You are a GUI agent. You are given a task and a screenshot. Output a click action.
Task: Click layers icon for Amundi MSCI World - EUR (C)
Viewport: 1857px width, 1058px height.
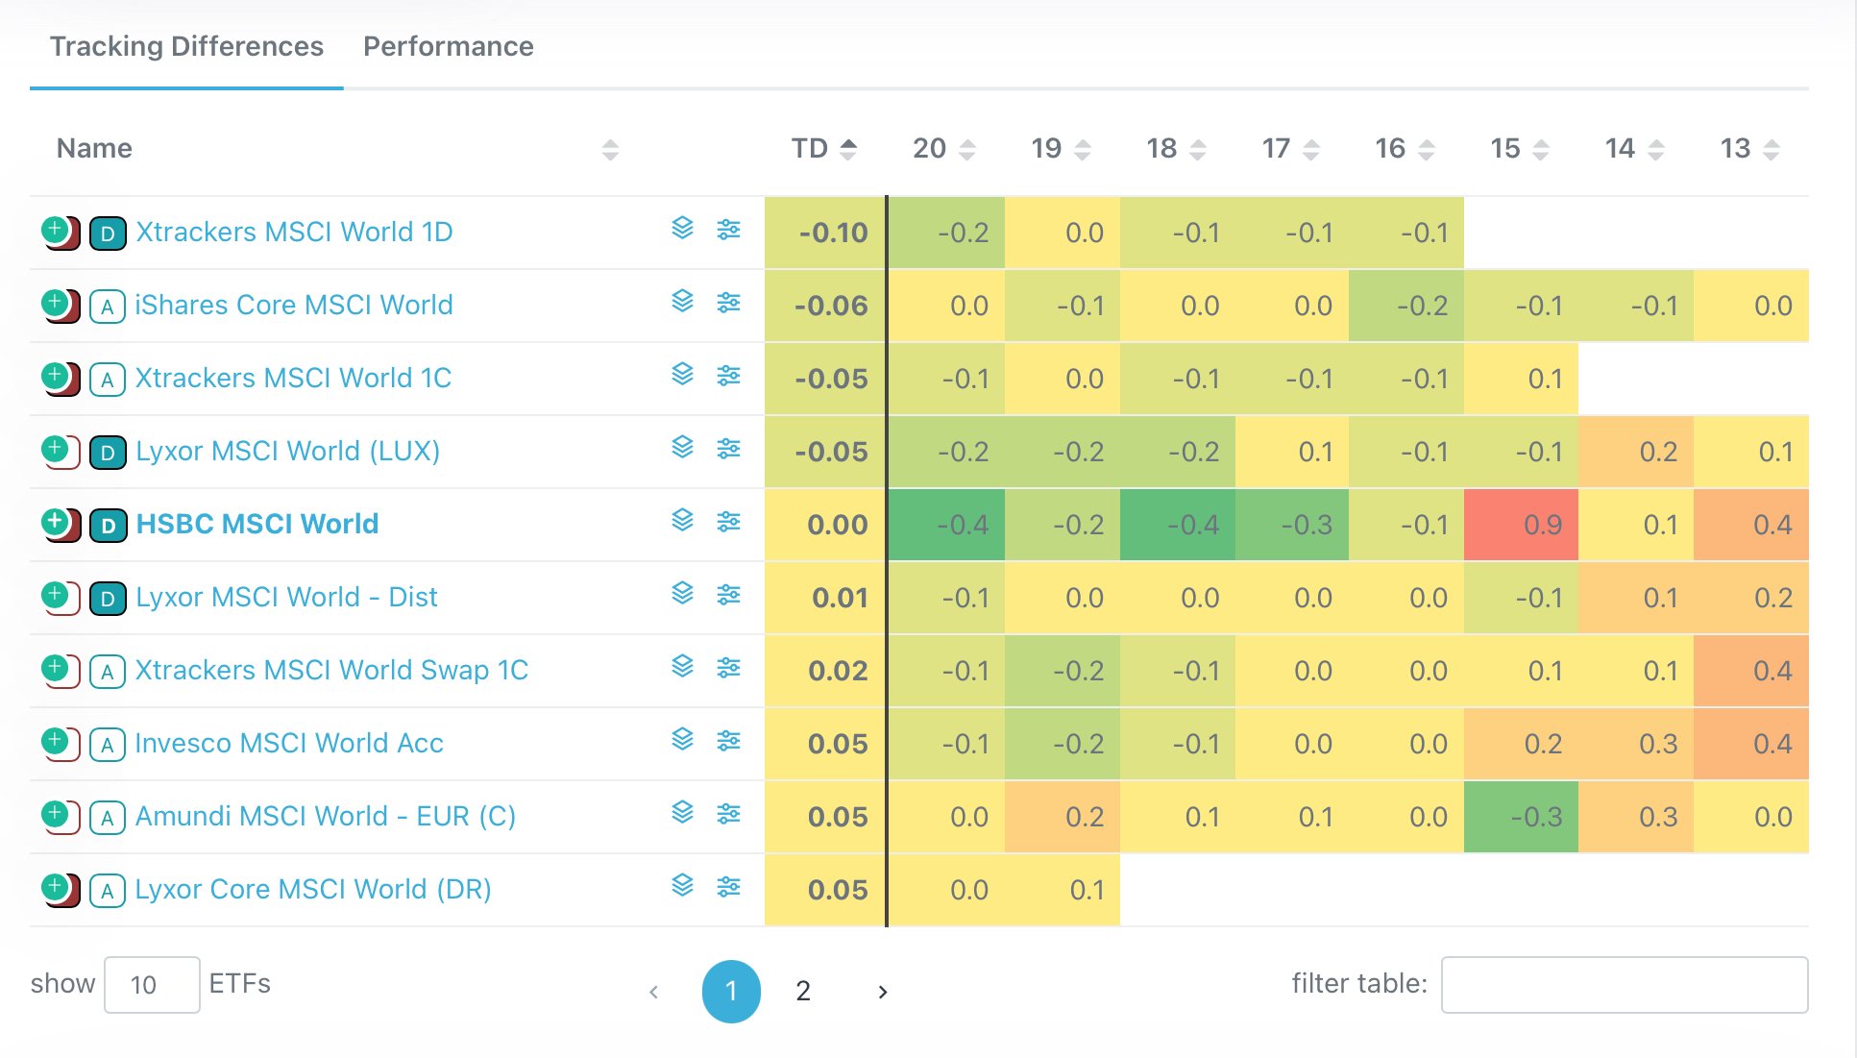[682, 812]
